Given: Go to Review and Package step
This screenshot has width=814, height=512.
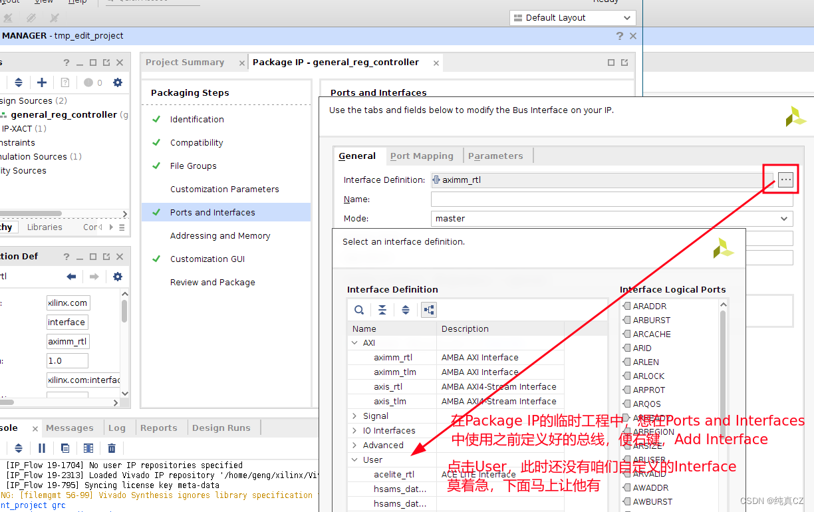Looking at the screenshot, I should click(x=213, y=283).
